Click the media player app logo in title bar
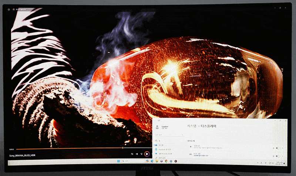Viewport: 296px width, 176px height. coord(14,9)
